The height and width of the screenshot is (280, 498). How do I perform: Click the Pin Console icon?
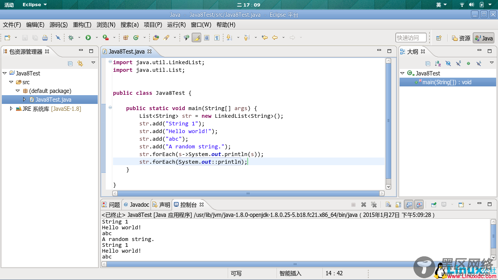tap(433, 205)
